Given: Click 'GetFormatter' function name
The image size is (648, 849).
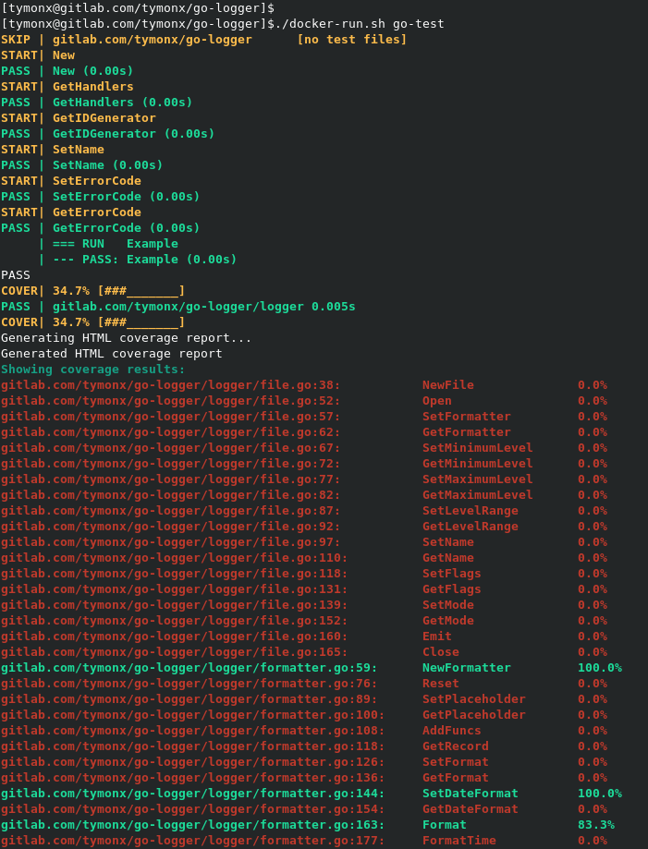Looking at the screenshot, I should [467, 432].
